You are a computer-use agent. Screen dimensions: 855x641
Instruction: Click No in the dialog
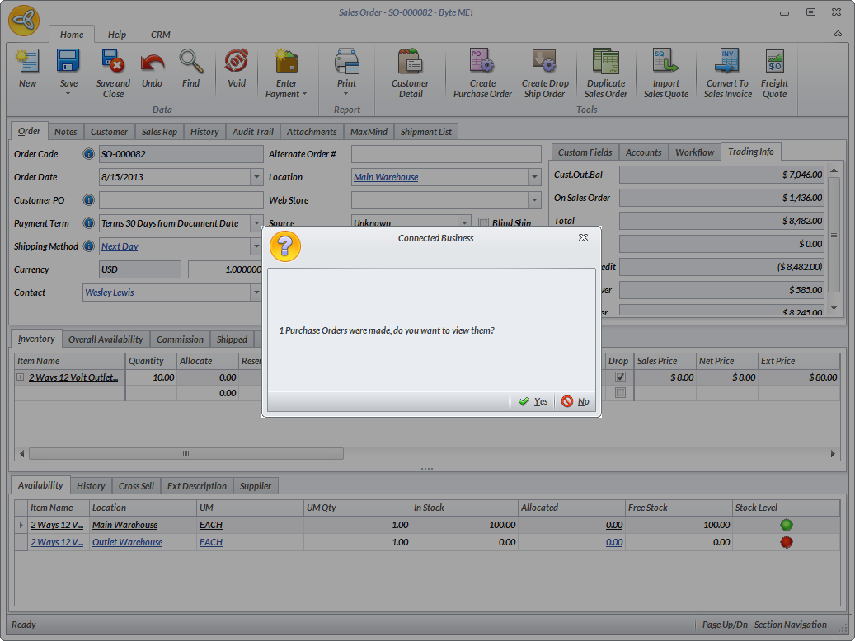click(x=575, y=401)
